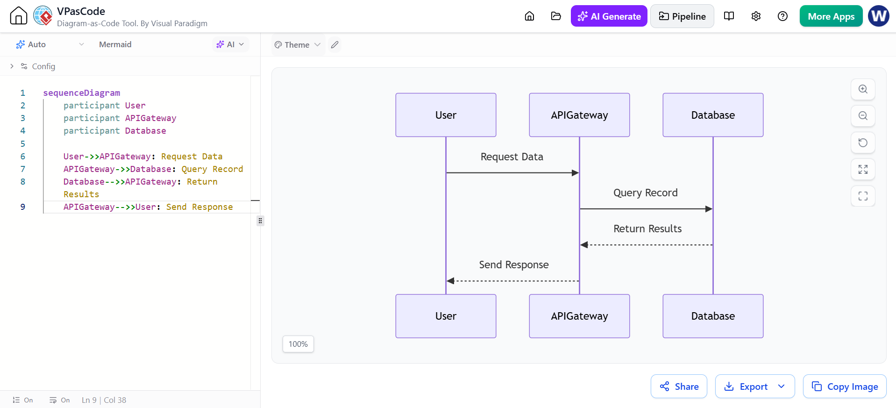Image resolution: width=896 pixels, height=408 pixels.
Task: Click the fit to screen arrows icon
Action: [863, 169]
